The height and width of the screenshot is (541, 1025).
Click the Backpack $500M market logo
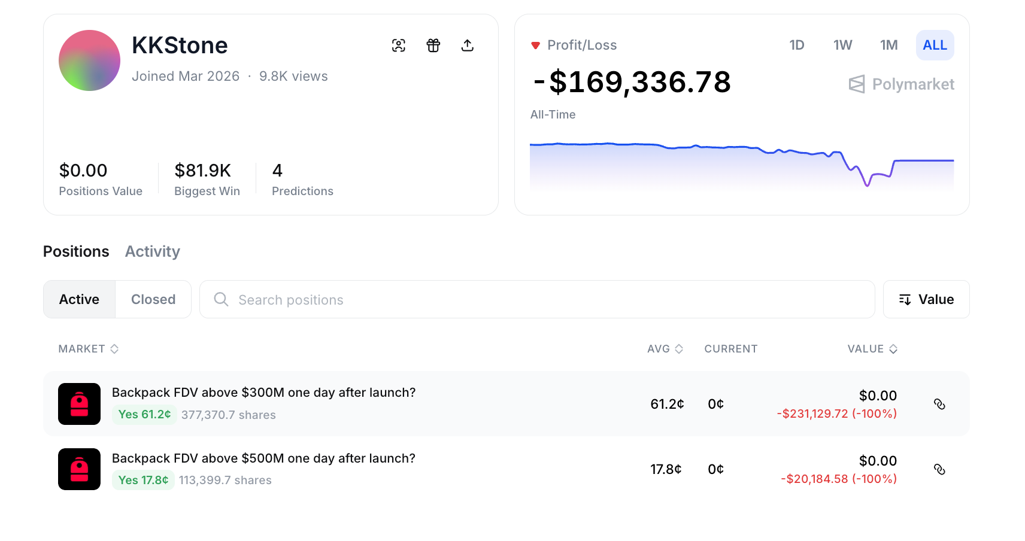point(79,469)
